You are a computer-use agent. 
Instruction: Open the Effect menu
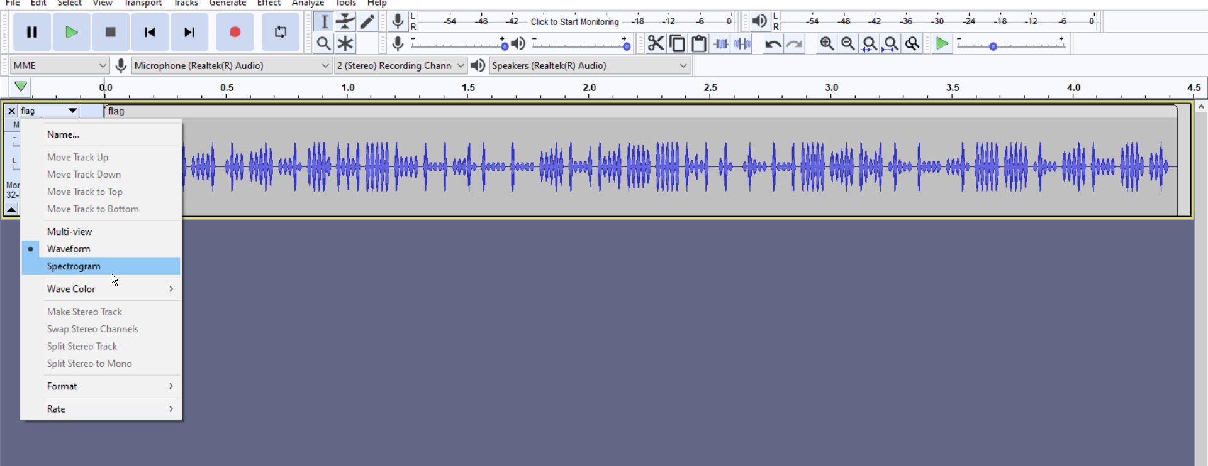pyautogui.click(x=269, y=3)
